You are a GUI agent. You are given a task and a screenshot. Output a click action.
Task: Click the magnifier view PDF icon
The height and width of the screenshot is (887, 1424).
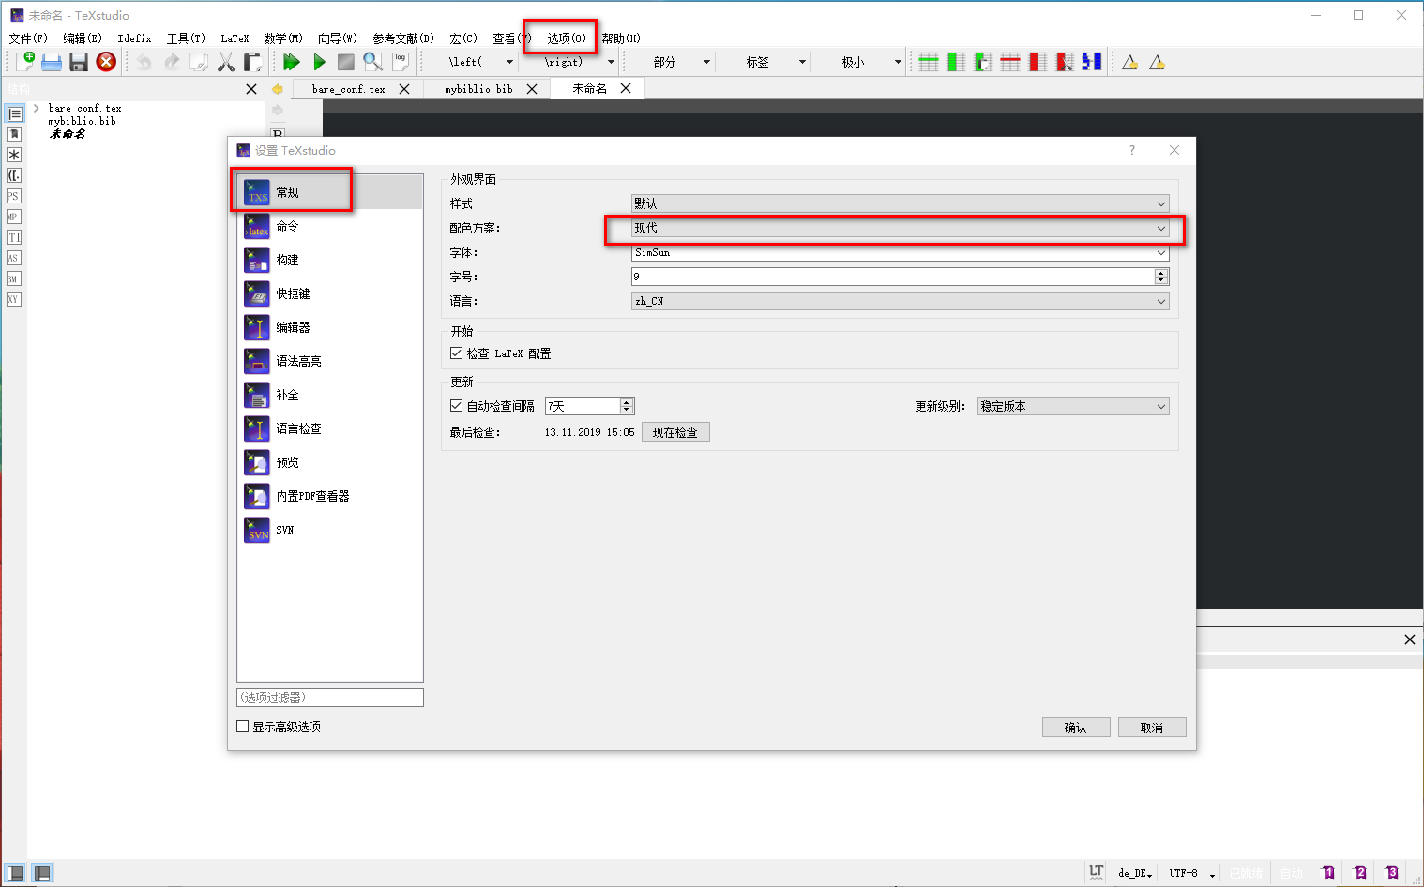[373, 62]
